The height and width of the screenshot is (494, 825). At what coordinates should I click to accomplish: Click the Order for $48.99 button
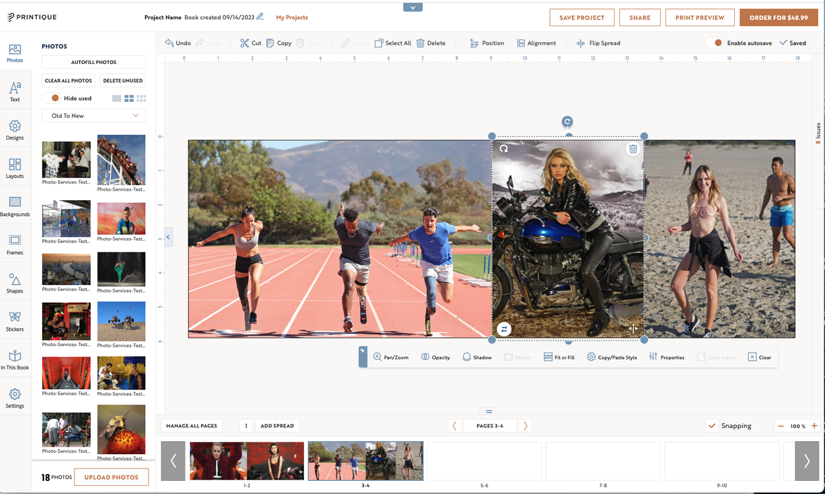coord(778,17)
